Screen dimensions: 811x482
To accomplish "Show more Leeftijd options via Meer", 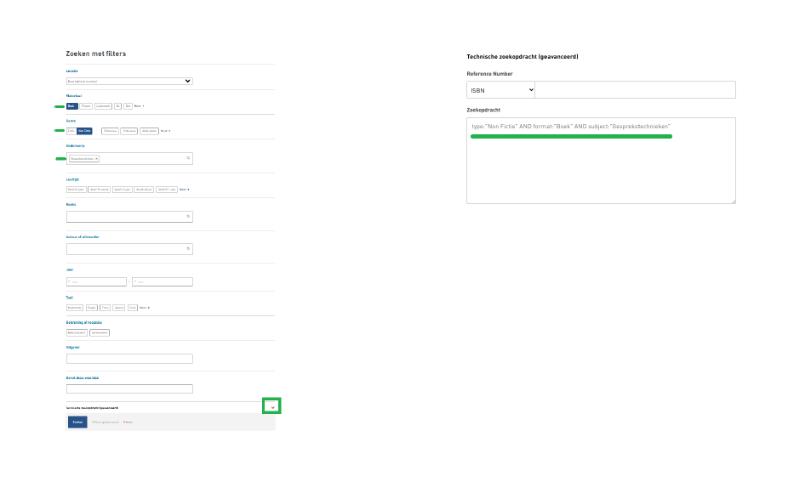I will tap(184, 190).
